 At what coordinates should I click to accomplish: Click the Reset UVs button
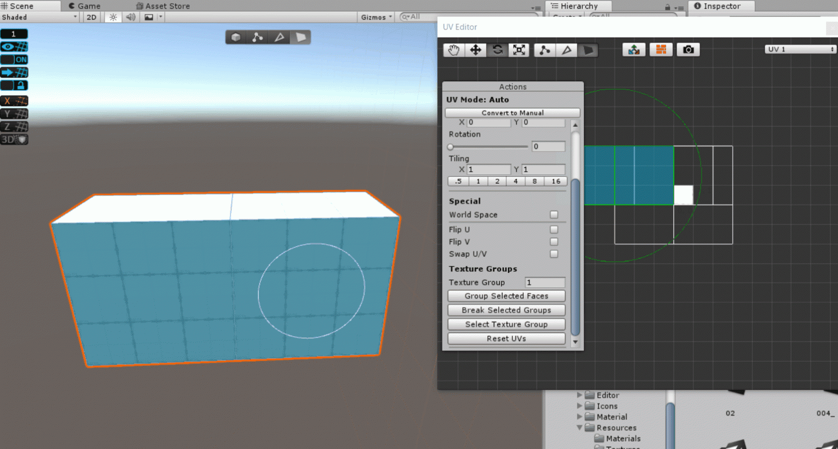[506, 338]
